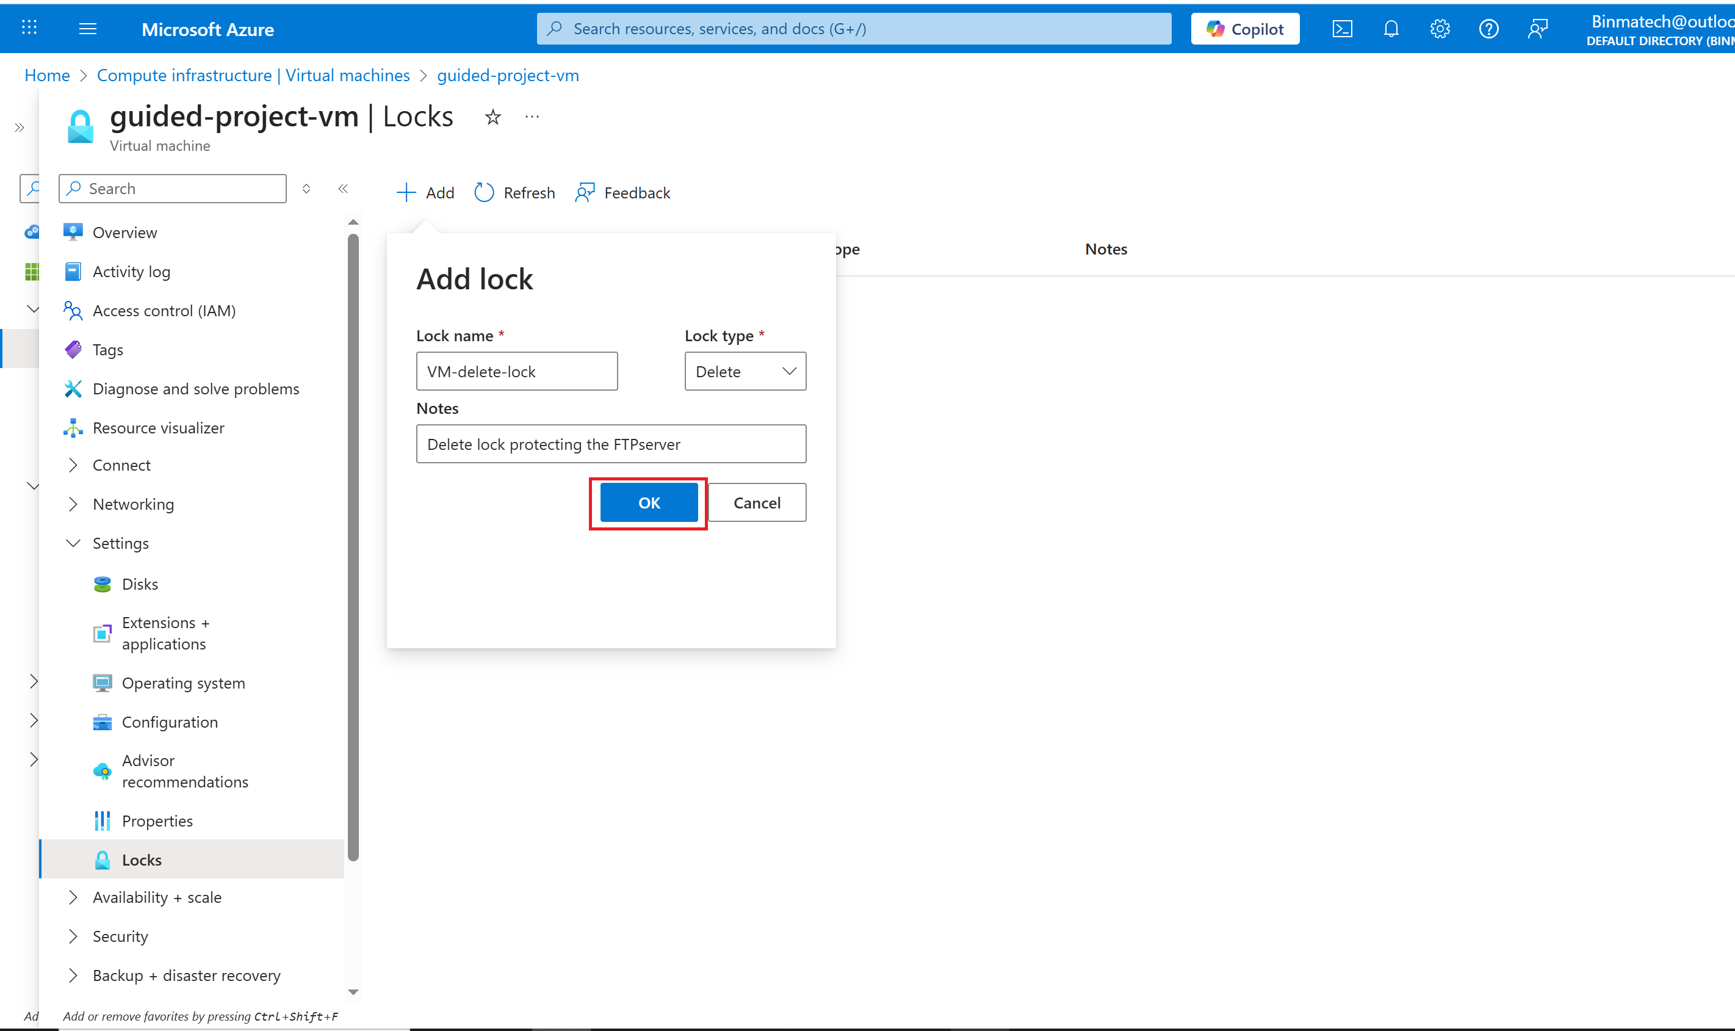This screenshot has width=1735, height=1031.
Task: Click the Refresh toolbar button
Action: 514,192
